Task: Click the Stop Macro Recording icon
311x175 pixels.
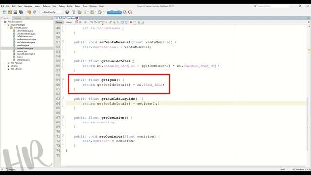Action: (x=135, y=22)
